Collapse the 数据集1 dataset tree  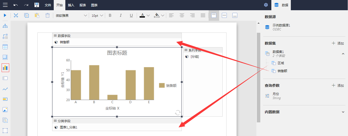(343, 54)
